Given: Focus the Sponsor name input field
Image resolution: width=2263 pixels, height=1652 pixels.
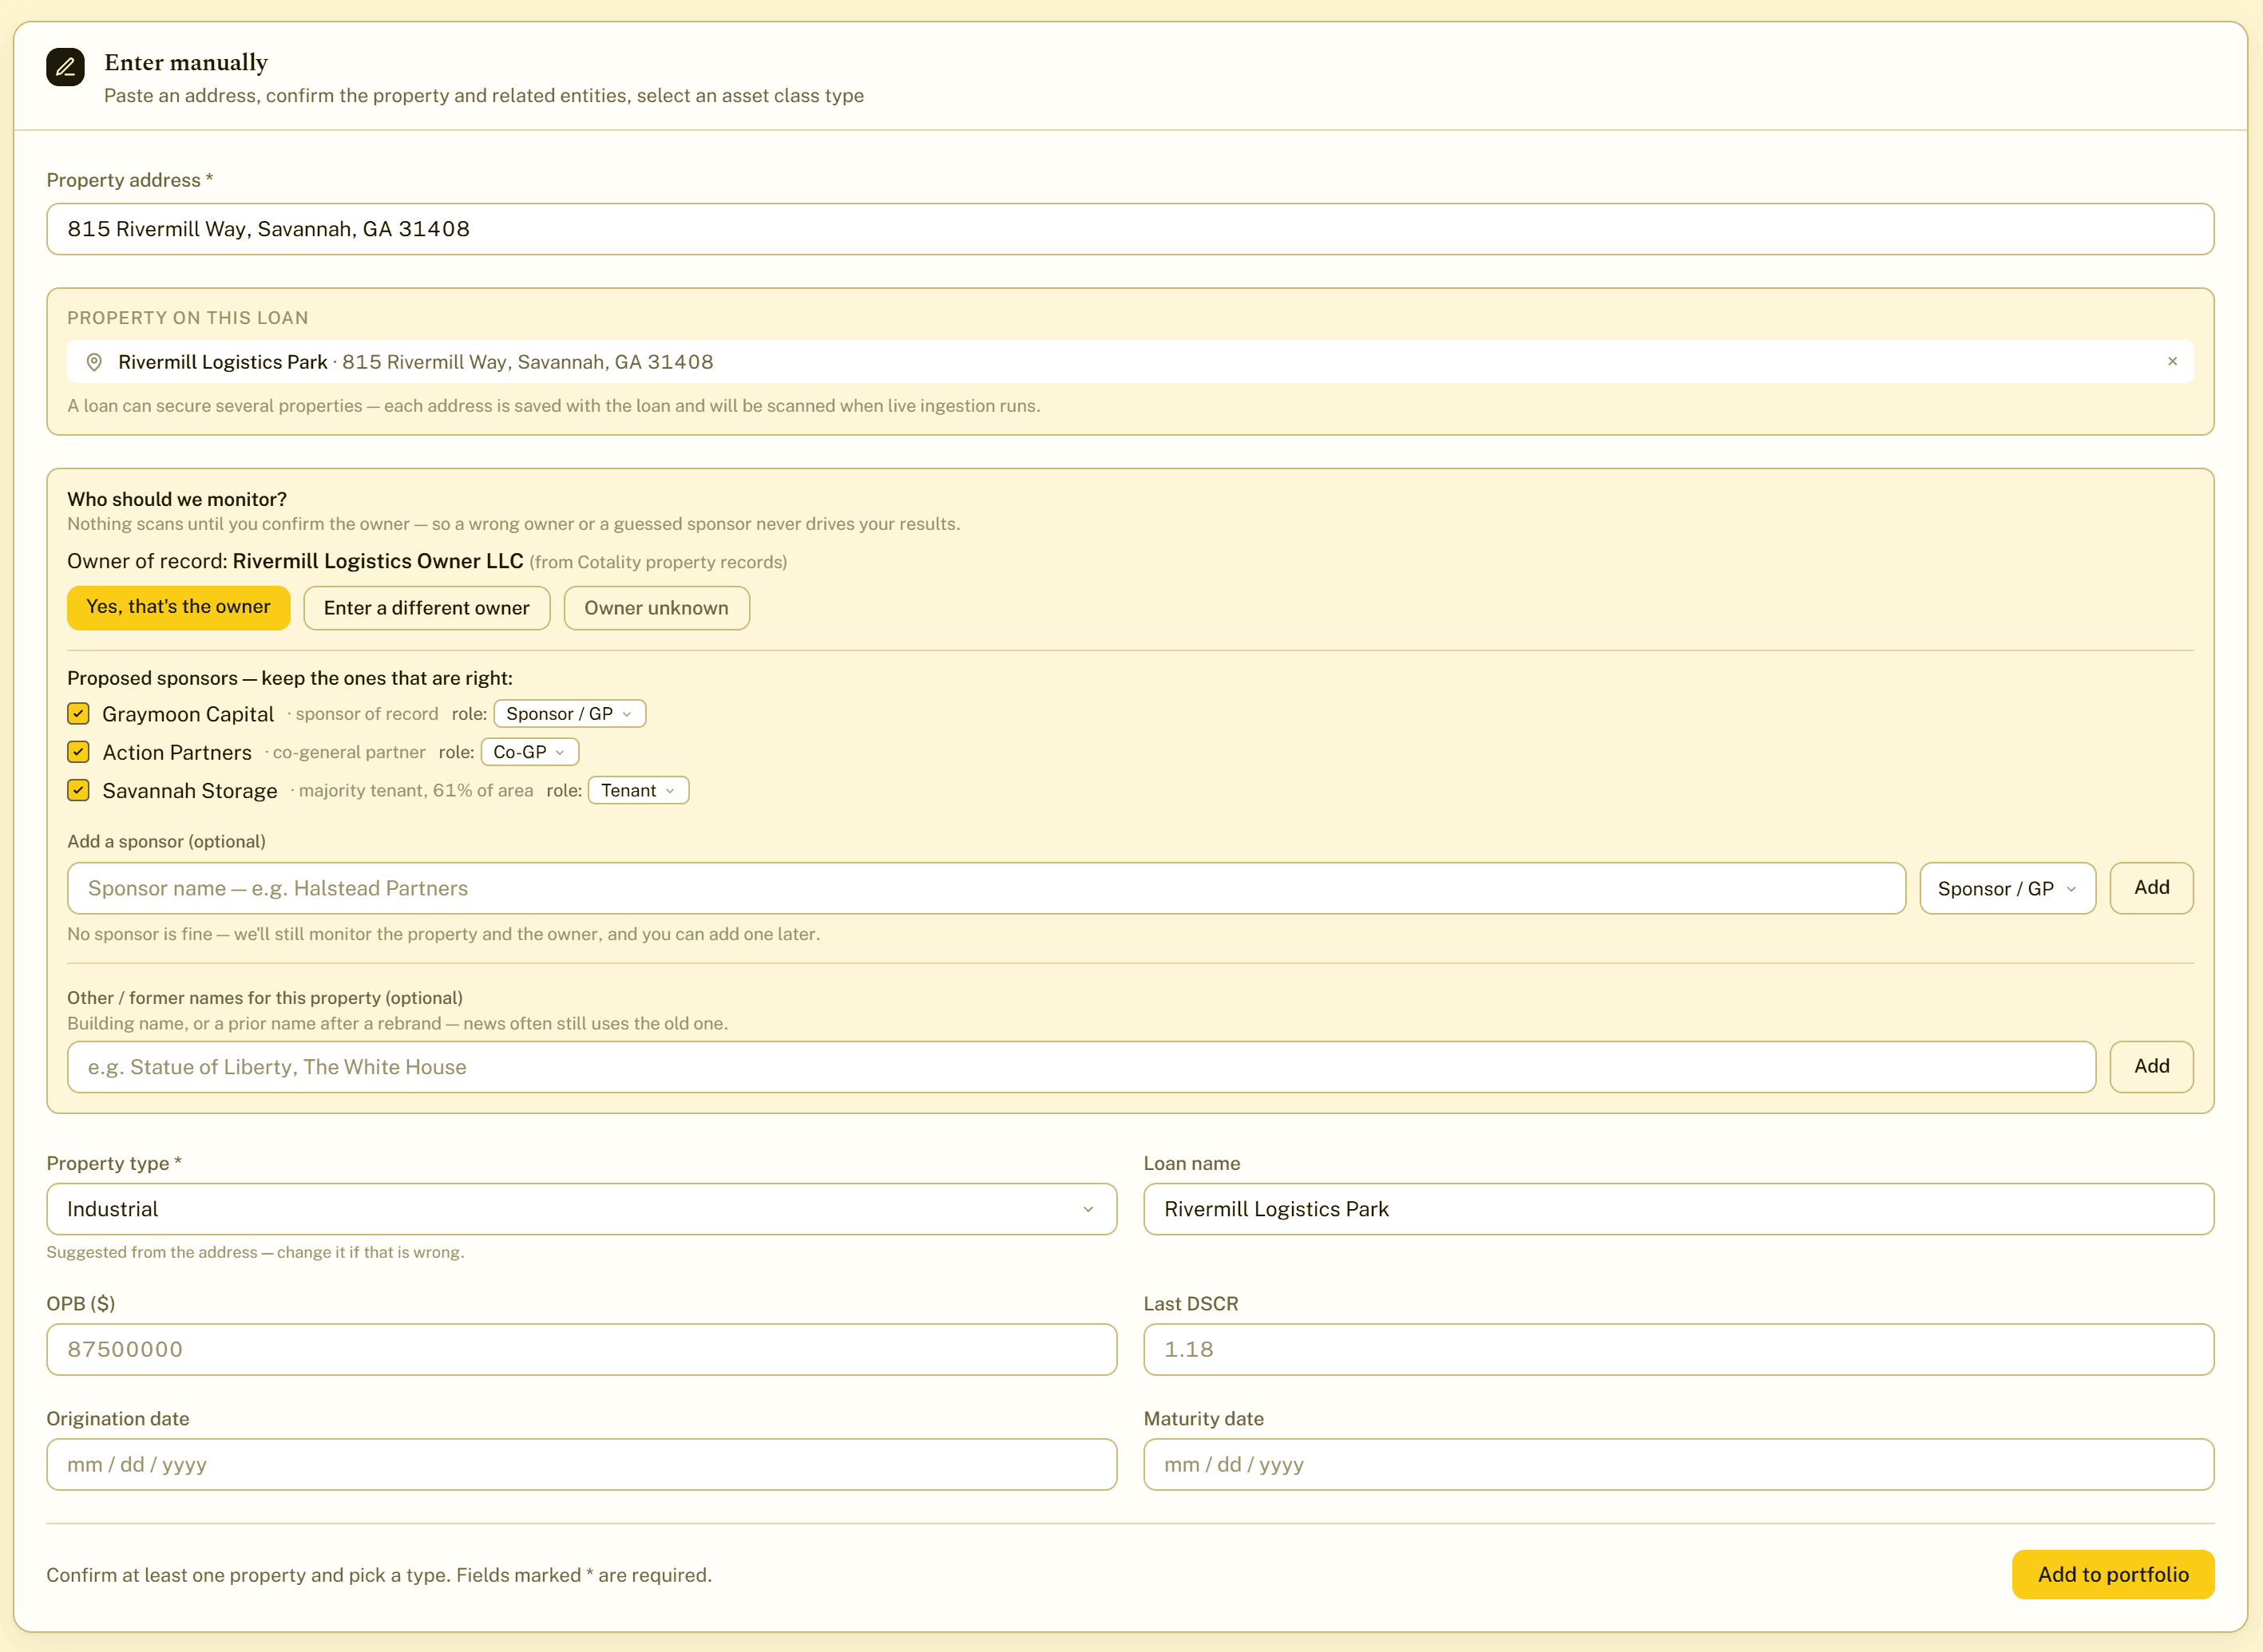Looking at the screenshot, I should coord(986,888).
